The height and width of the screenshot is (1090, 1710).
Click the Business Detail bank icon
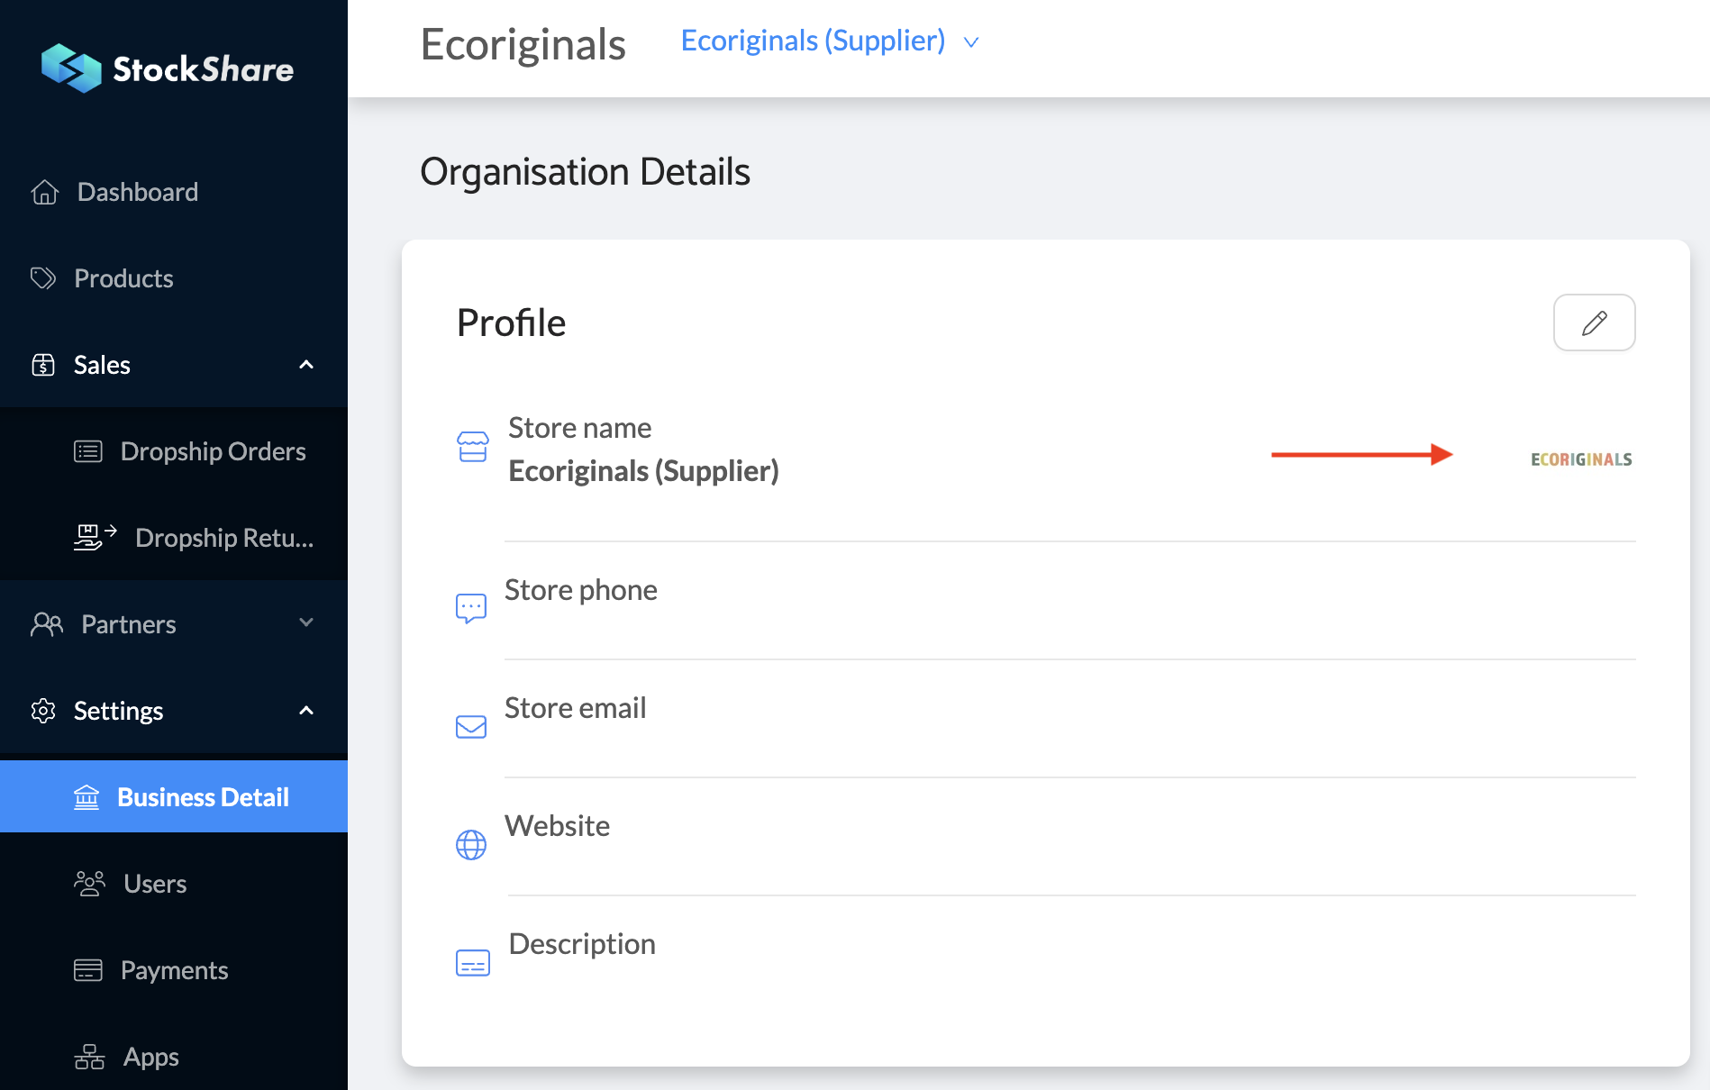86,797
